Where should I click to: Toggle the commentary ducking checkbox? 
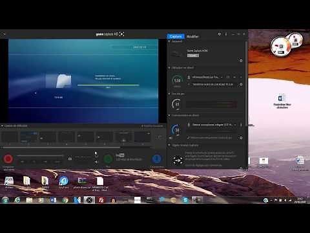(189, 137)
